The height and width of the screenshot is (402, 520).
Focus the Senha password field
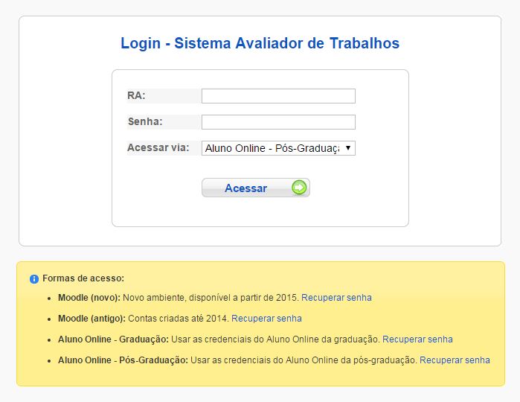(278, 122)
